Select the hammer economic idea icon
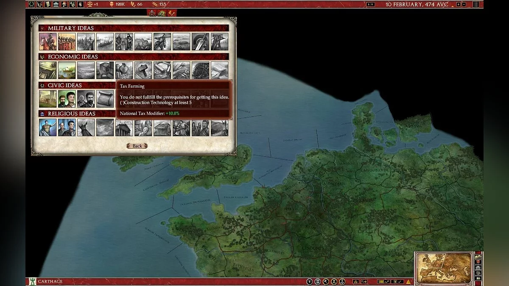Screen dimensions: 509x286 pos(143,70)
